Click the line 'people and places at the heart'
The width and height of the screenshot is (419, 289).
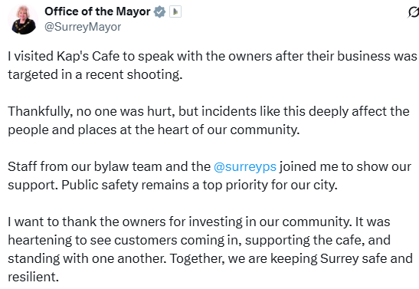pyautogui.click(x=154, y=130)
